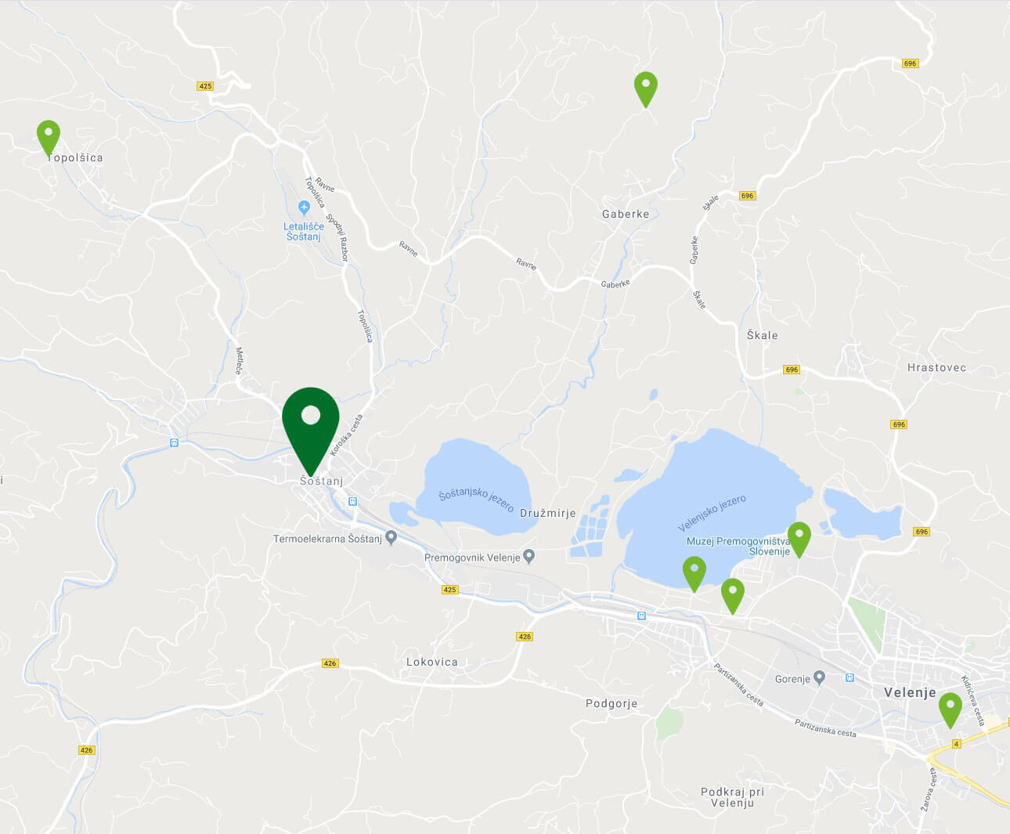
Task: Click the green pin near Muzej Premogovništva
Action: coord(799,540)
